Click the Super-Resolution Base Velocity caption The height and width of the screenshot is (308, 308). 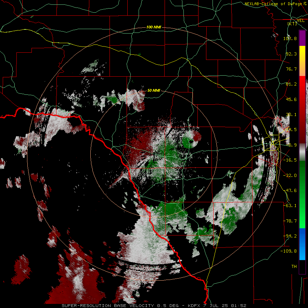click(154, 306)
